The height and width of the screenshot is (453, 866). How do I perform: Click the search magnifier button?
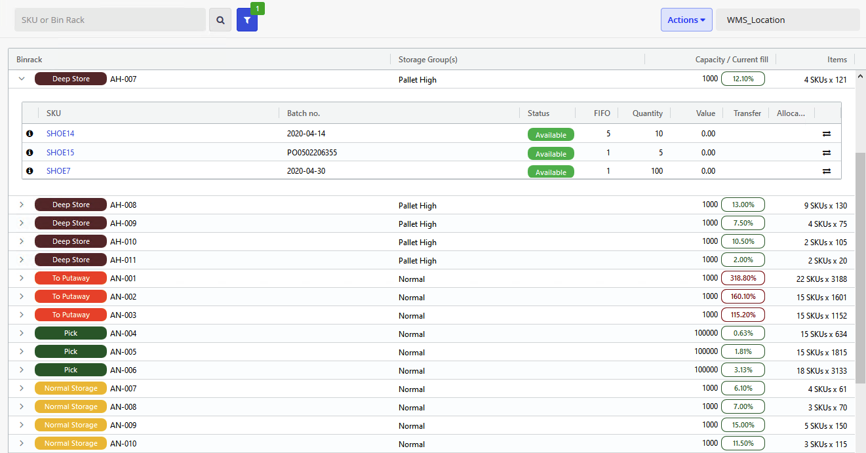pyautogui.click(x=220, y=20)
